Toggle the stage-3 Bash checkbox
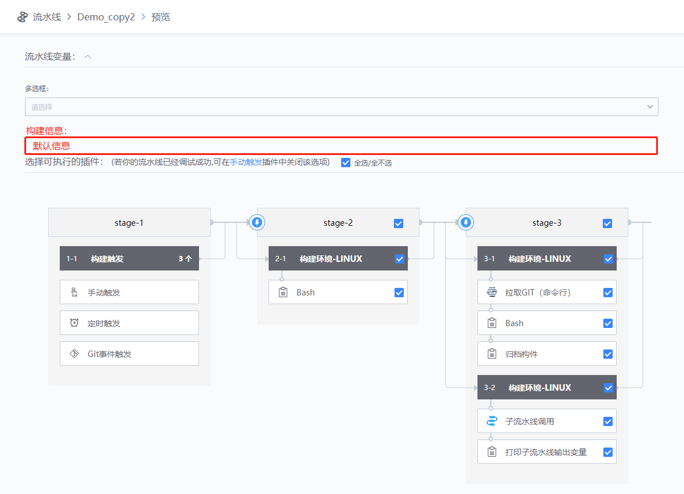 [x=607, y=323]
